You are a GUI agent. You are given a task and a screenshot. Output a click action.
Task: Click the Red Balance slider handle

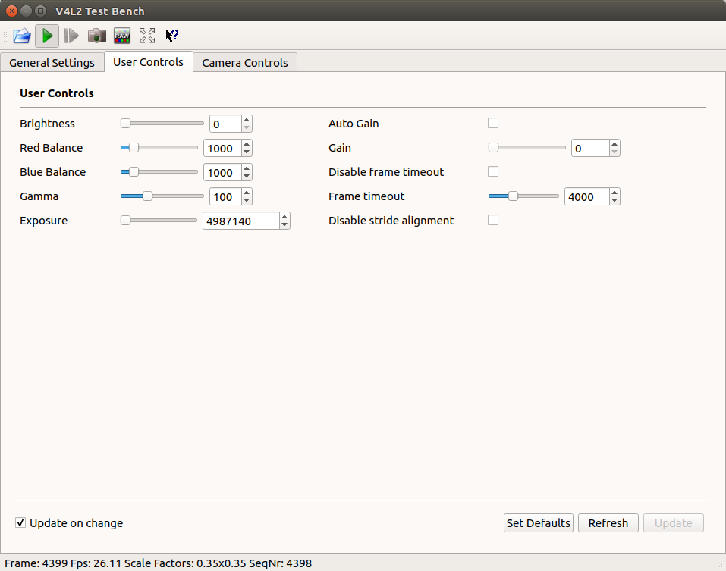[134, 148]
